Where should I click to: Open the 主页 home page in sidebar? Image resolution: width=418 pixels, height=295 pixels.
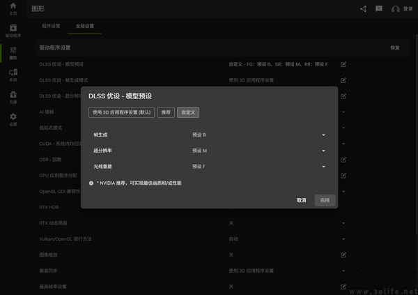13,9
